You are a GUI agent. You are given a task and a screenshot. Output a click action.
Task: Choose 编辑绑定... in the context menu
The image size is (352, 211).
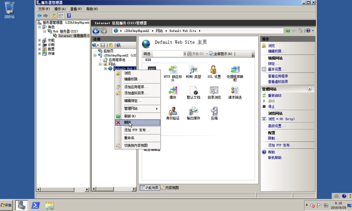click(x=138, y=101)
